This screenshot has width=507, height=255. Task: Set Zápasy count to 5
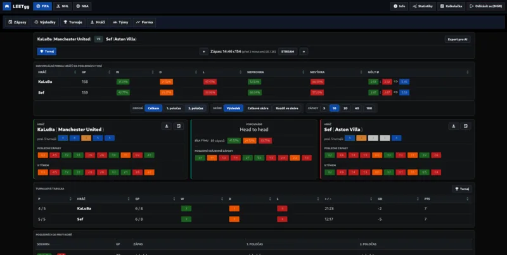coord(324,108)
